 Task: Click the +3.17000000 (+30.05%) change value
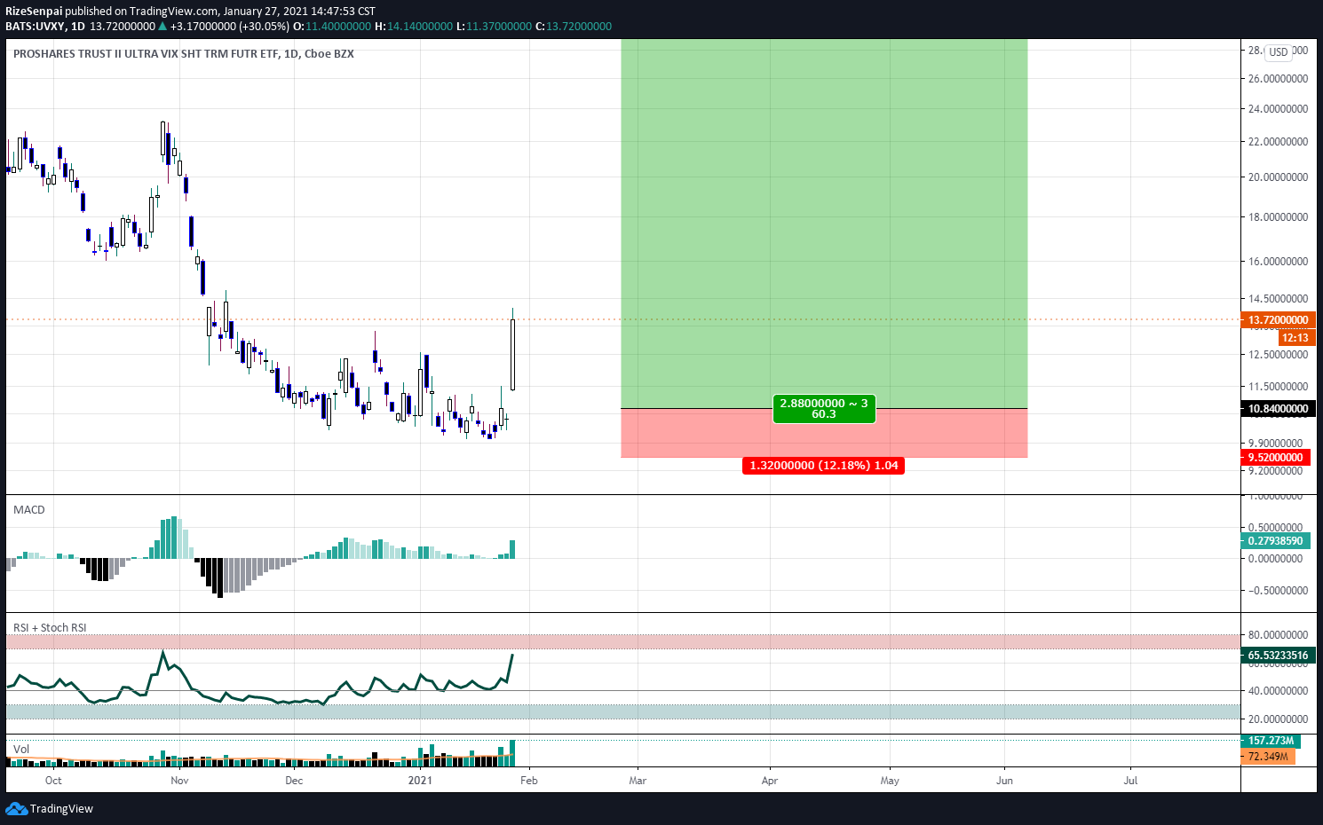click(x=230, y=27)
